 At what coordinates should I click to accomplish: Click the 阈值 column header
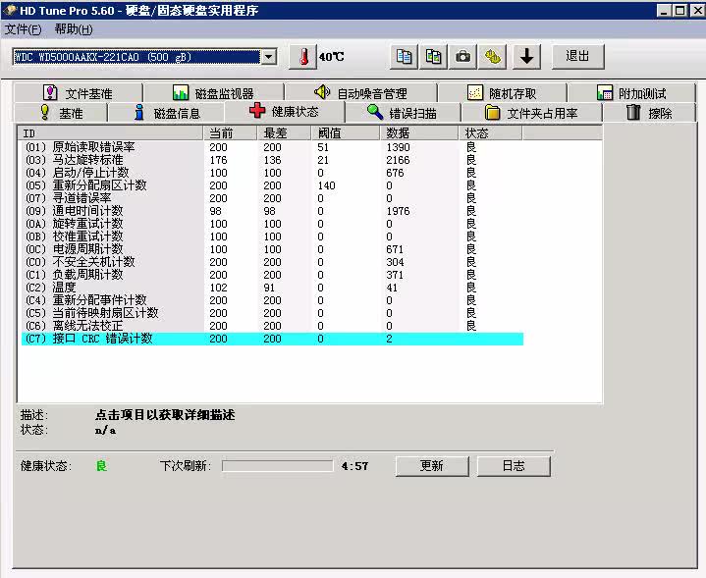346,133
